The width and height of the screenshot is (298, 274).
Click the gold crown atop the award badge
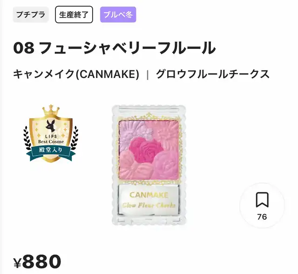click(x=51, y=110)
